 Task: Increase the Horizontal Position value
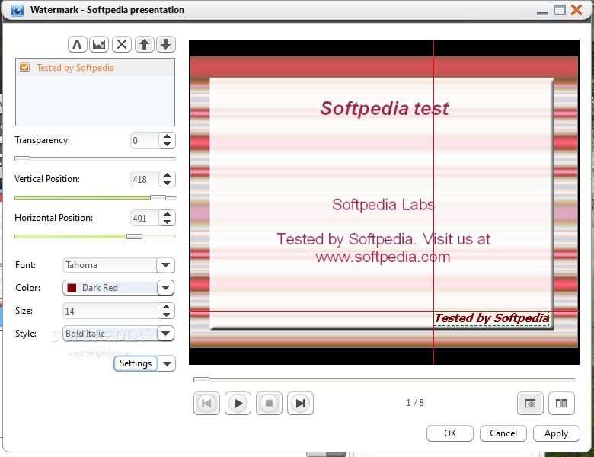point(167,214)
